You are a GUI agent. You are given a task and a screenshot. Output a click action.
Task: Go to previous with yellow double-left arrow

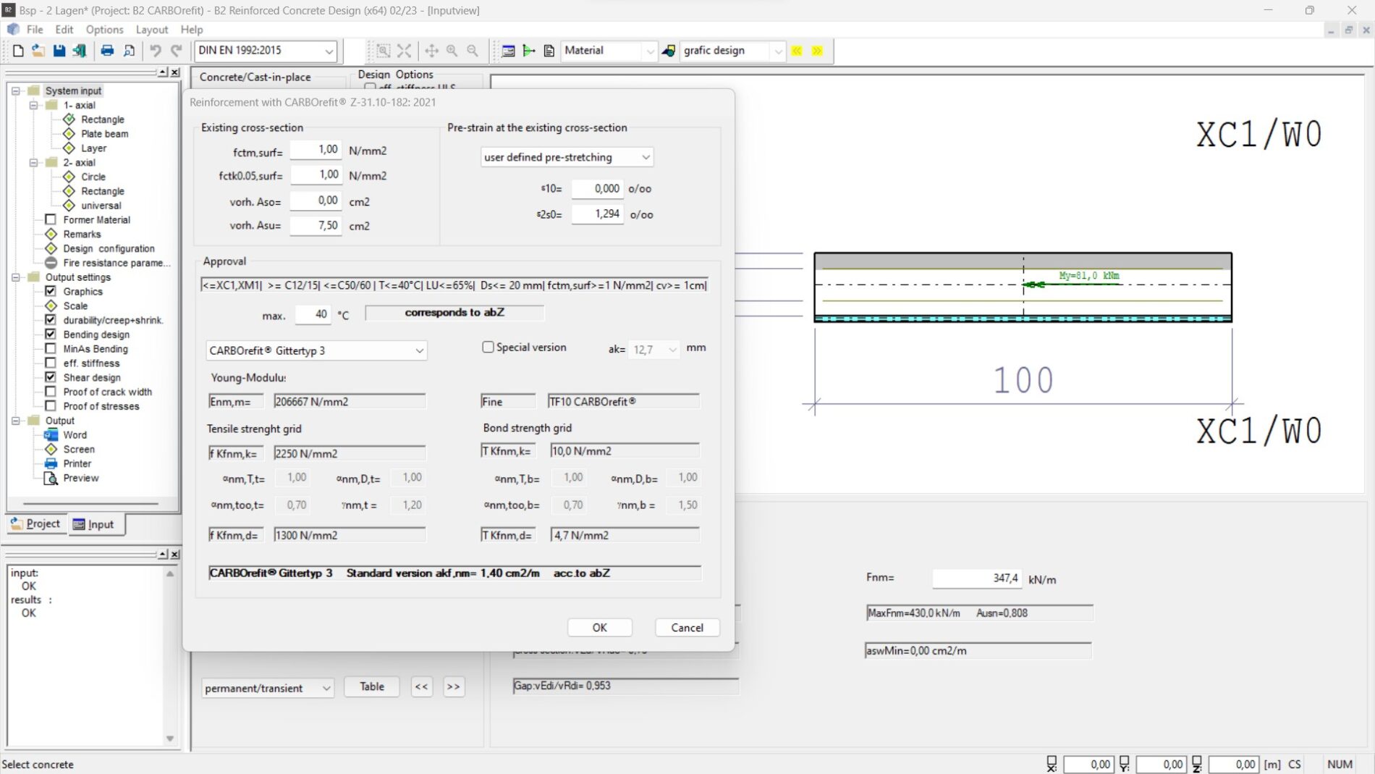click(x=797, y=51)
